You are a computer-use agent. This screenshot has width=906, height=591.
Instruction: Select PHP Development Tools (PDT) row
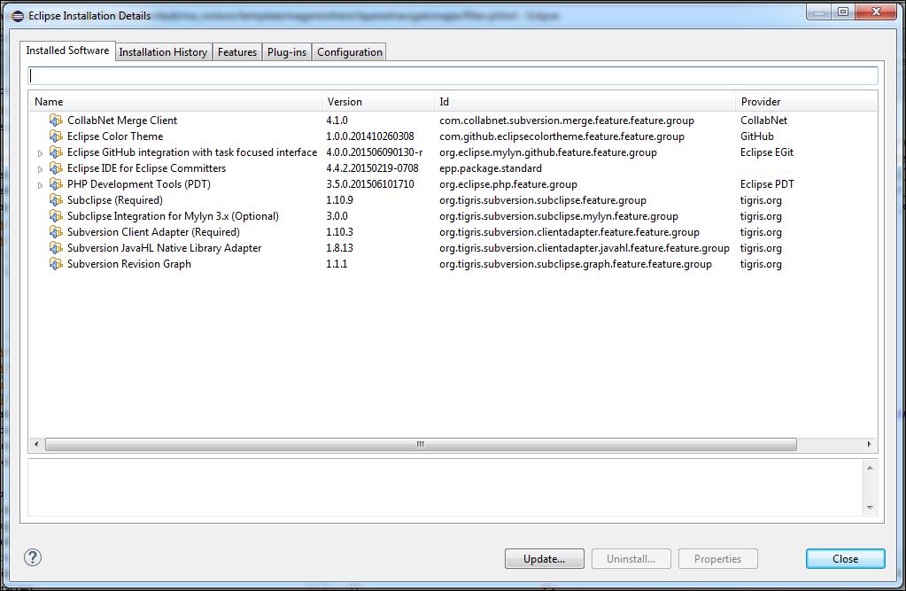(x=453, y=184)
